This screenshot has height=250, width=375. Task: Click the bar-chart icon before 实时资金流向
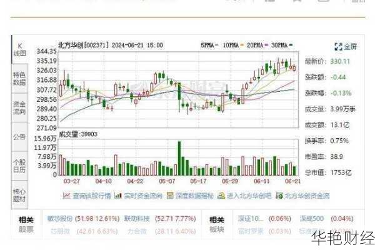(118, 196)
